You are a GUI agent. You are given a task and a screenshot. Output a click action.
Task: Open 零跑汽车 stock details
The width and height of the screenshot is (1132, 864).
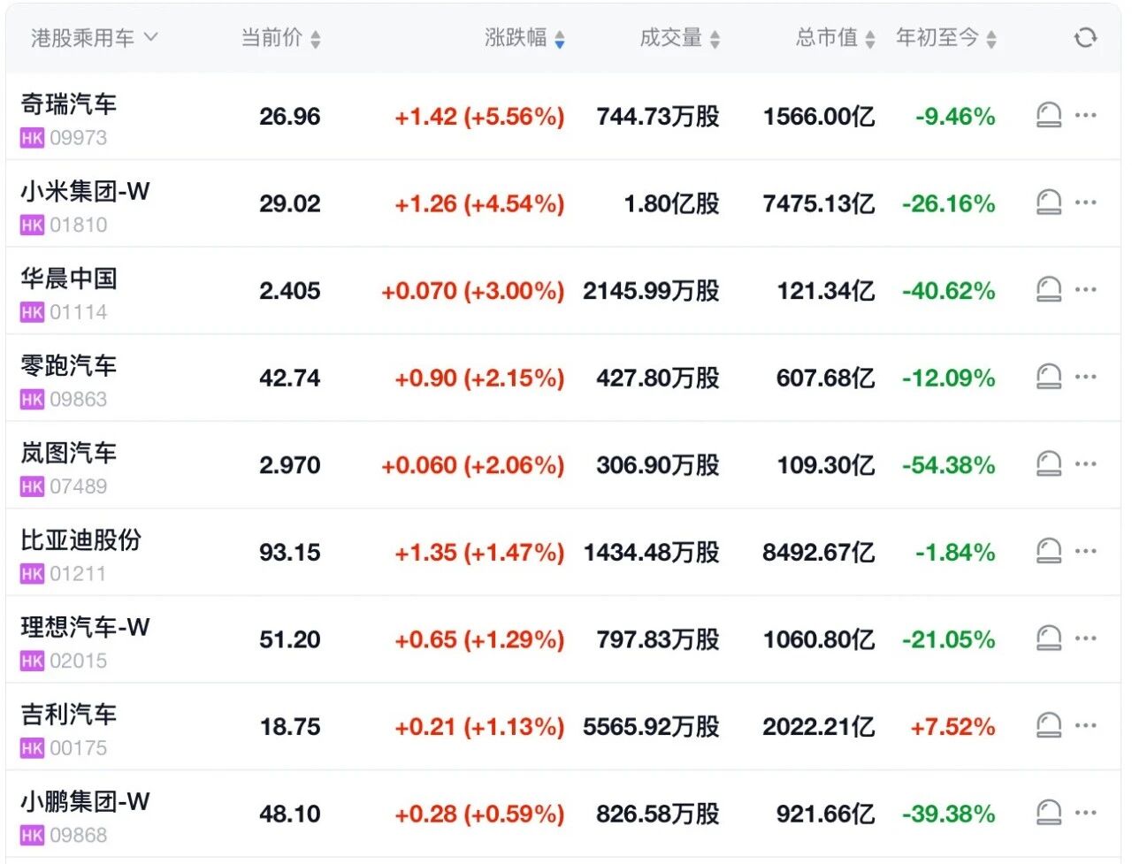(x=69, y=365)
